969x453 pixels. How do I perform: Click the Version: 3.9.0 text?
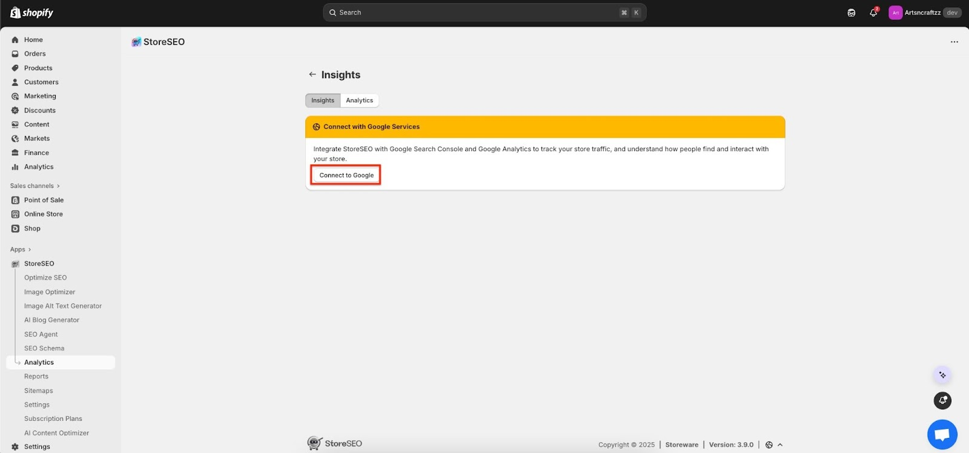731,445
